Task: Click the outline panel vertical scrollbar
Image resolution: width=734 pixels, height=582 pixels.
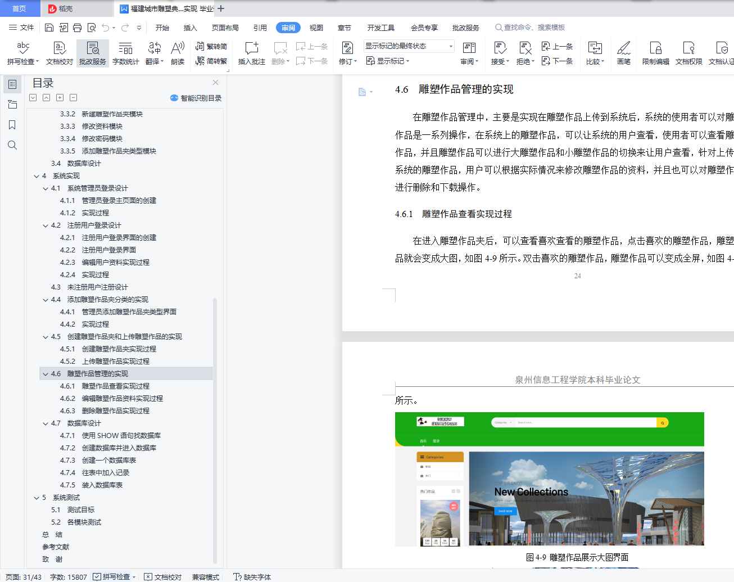Action: coord(215,430)
